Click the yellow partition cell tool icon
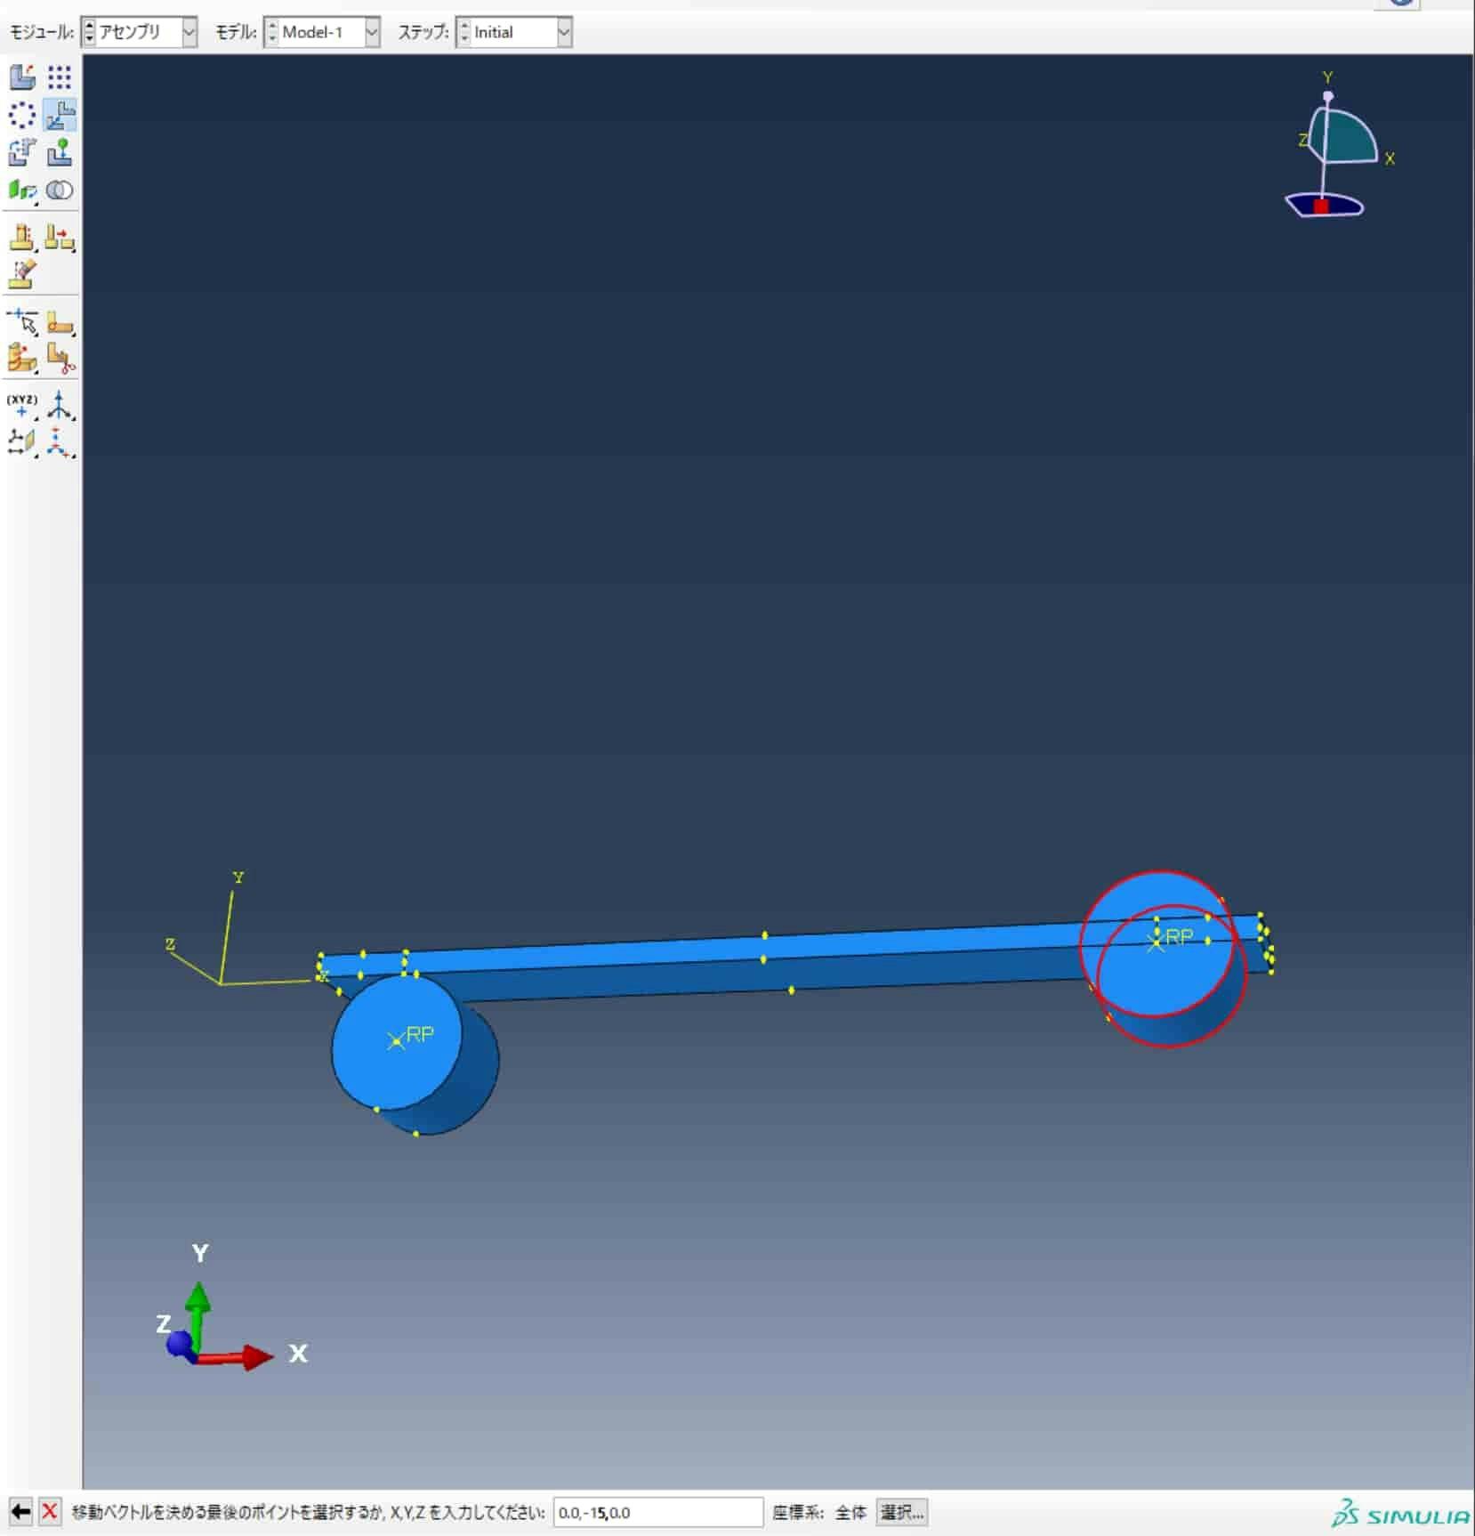Viewport: 1475px width, 1536px height. (x=22, y=359)
